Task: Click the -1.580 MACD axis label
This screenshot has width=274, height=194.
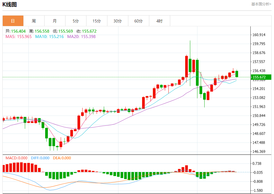Action: pos(258,190)
